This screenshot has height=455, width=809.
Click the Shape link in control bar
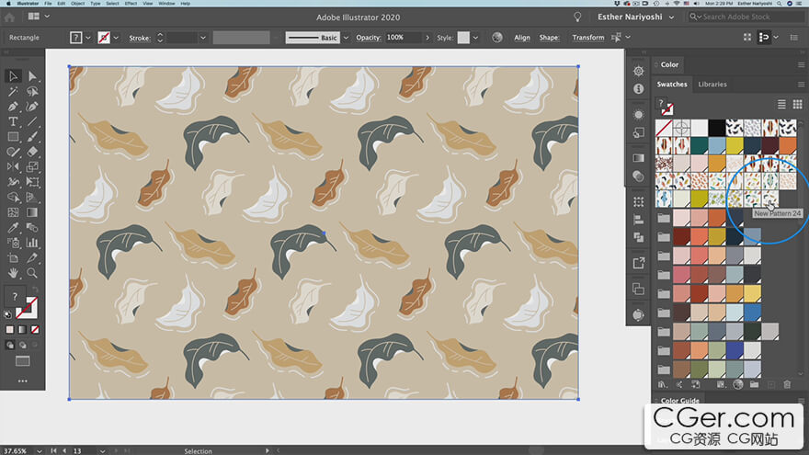tap(549, 38)
